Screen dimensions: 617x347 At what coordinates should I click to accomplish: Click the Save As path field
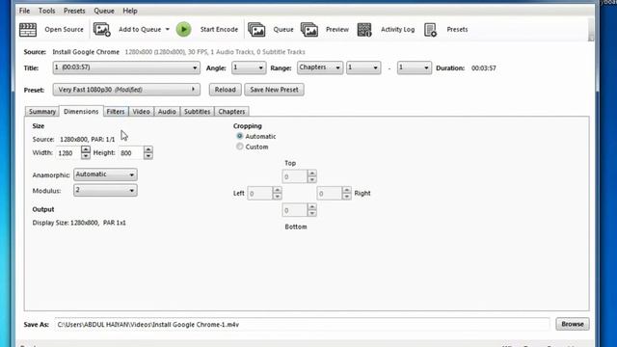coord(302,325)
